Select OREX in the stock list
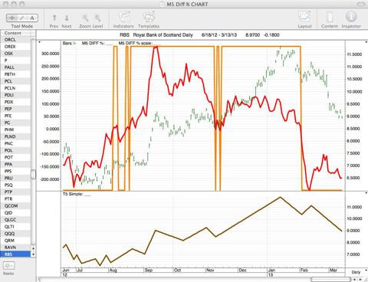 [15, 47]
